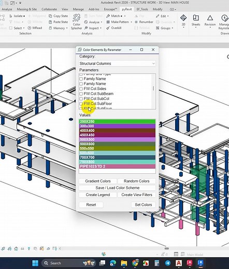Open Save / Load Color Scheme
This screenshot has height=269, width=229.
point(117,188)
